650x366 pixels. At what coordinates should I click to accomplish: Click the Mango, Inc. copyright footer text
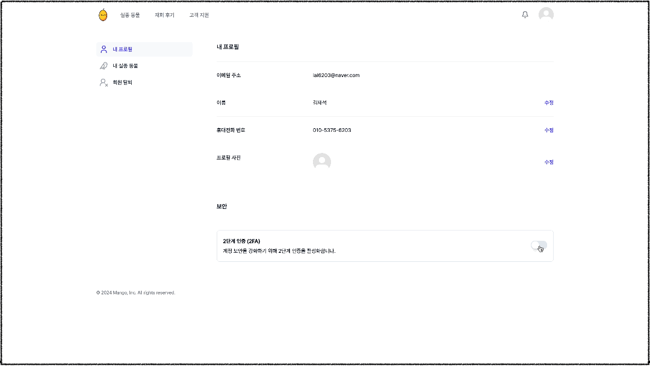point(135,293)
